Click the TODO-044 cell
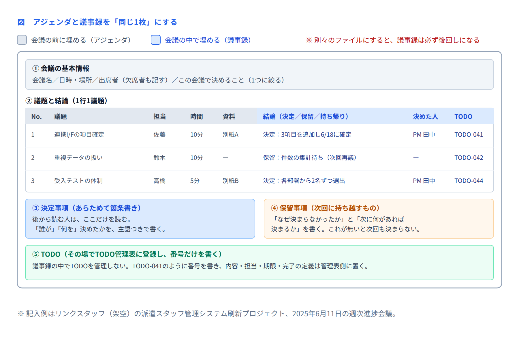Screen dimensions: 519x337 point(469,181)
